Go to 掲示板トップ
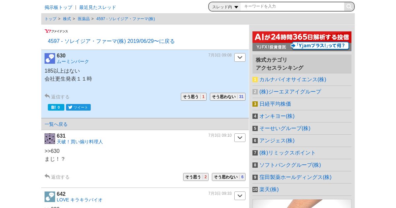The height and width of the screenshot is (208, 396). [58, 7]
